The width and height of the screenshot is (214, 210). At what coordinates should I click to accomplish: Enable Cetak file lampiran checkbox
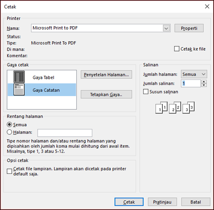point(9,171)
